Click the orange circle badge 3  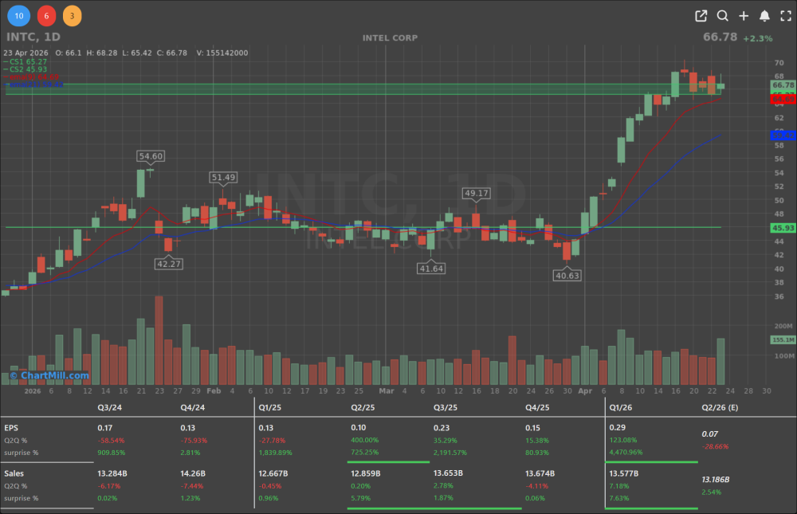coord(73,16)
